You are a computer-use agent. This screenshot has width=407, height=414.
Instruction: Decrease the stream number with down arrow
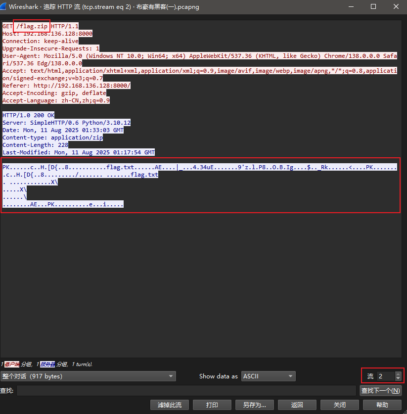click(x=398, y=378)
